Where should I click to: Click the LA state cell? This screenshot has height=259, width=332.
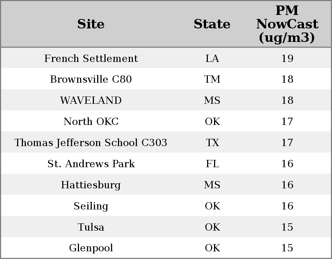(x=212, y=58)
